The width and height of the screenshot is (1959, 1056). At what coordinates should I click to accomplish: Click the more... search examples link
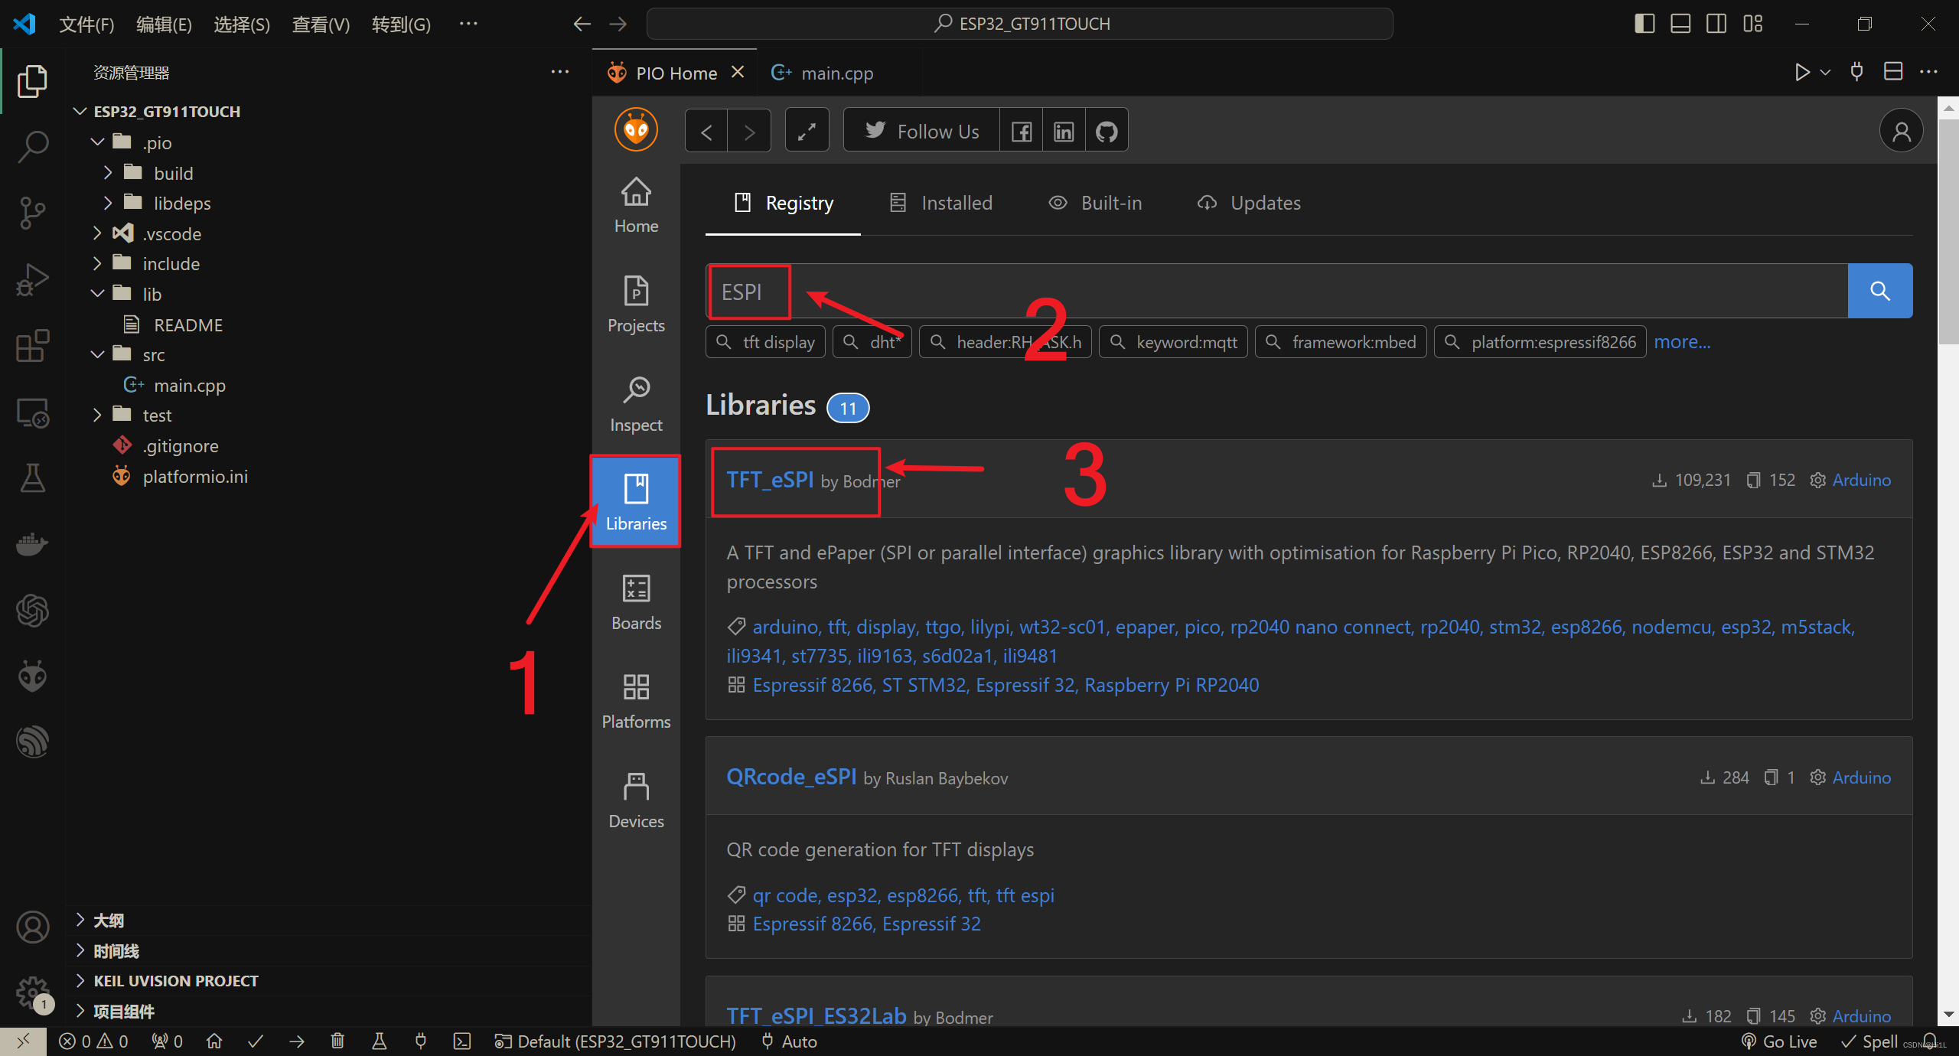pyautogui.click(x=1681, y=342)
